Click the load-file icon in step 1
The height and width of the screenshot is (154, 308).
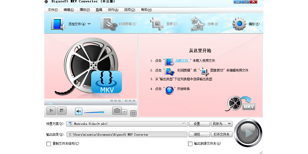pyautogui.click(x=169, y=62)
